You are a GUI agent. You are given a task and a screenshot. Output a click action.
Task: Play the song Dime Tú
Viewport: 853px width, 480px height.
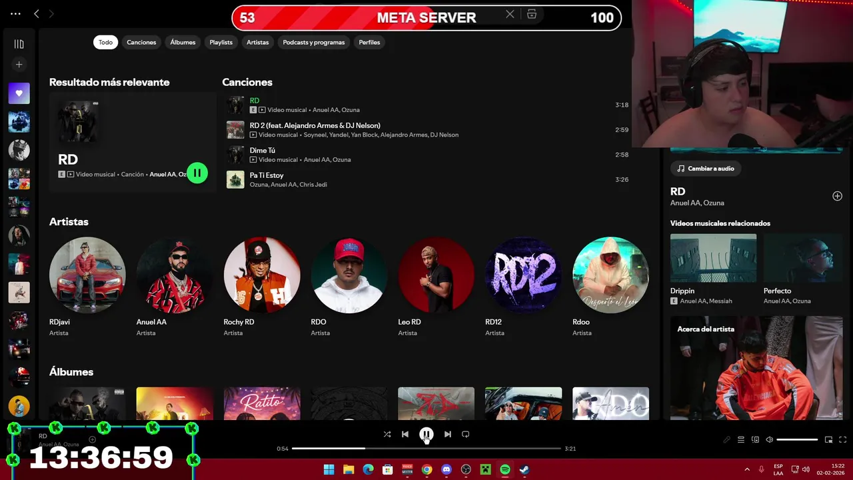pos(426,155)
